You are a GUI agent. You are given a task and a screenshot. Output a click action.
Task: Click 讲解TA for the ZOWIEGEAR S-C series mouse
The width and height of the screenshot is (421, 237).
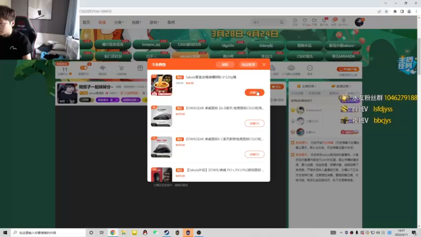tap(254, 154)
